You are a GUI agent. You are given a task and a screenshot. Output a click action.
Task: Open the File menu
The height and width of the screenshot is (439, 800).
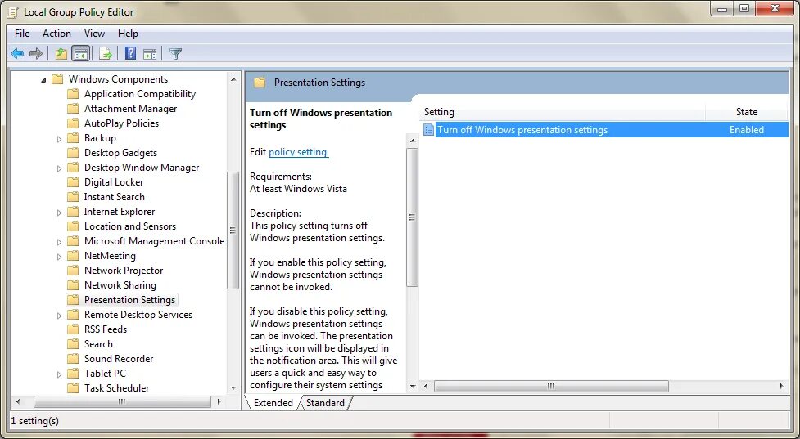[22, 34]
